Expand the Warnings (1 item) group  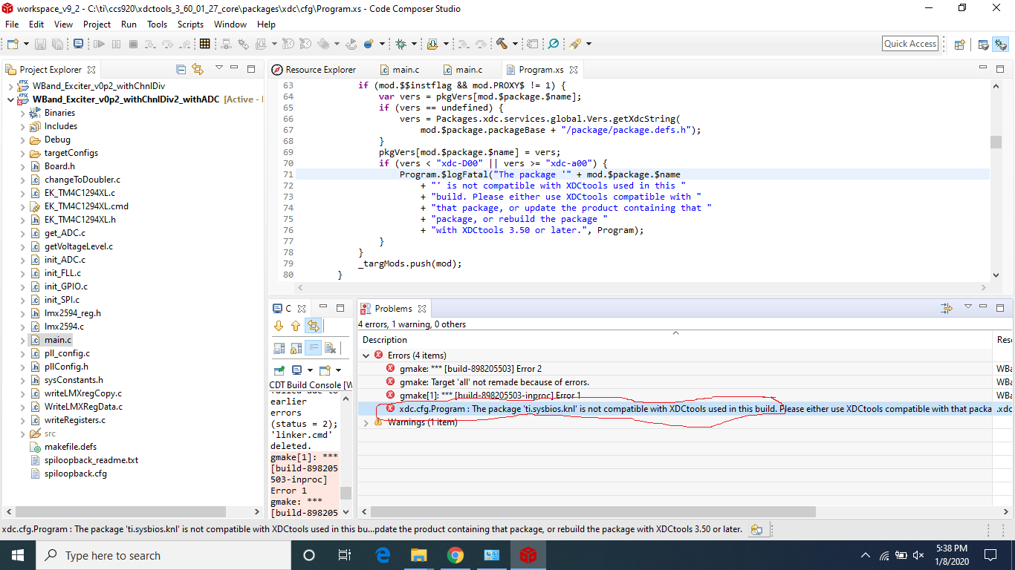click(366, 422)
